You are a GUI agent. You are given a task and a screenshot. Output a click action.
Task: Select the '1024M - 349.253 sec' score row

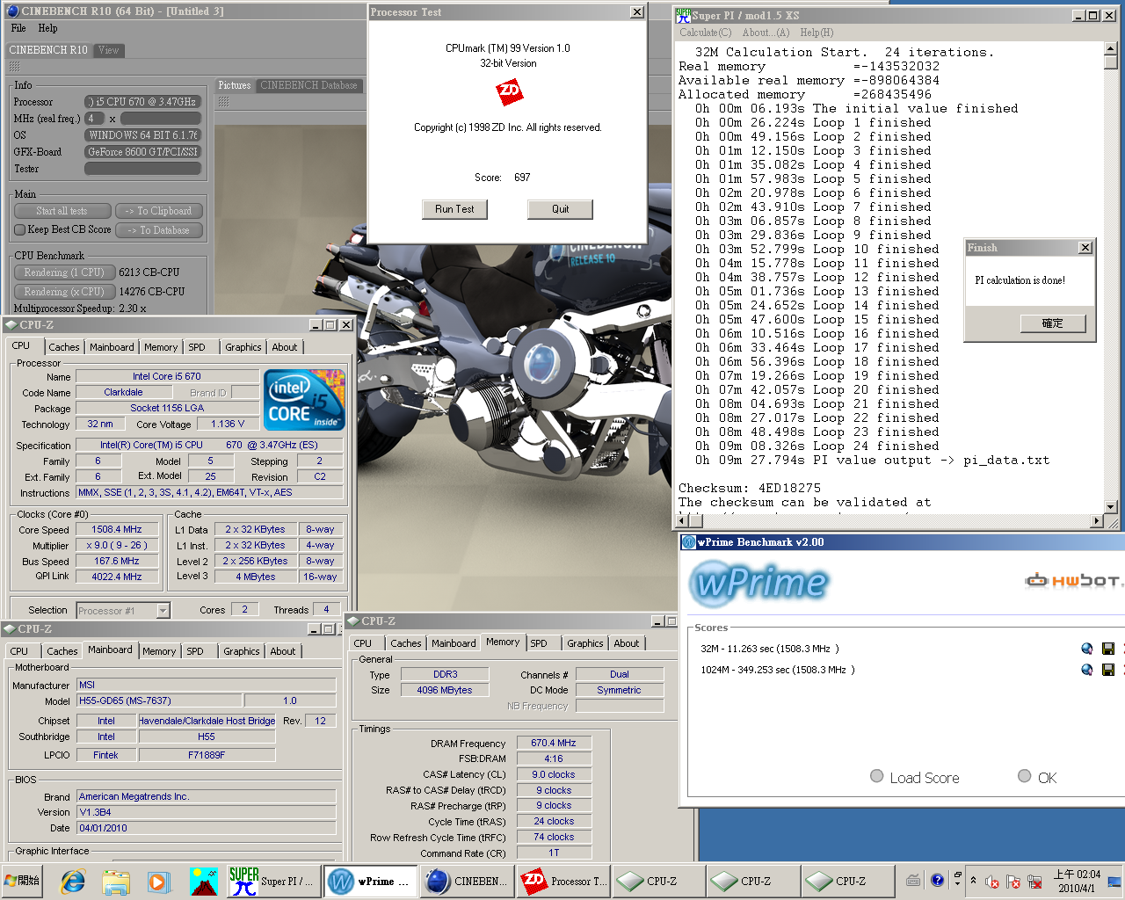[777, 670]
